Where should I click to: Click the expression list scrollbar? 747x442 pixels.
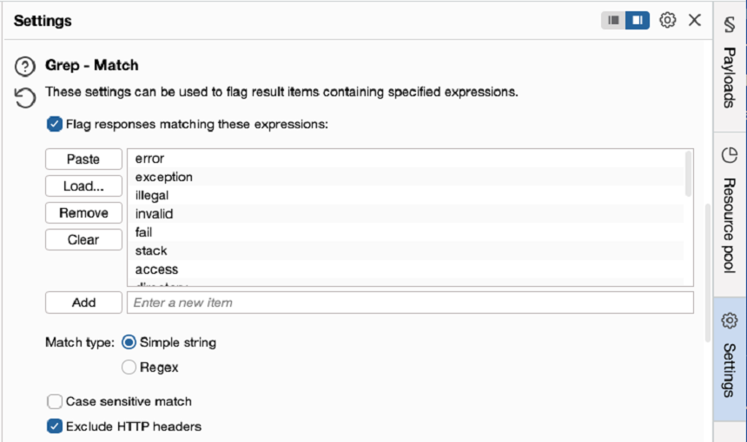689,173
